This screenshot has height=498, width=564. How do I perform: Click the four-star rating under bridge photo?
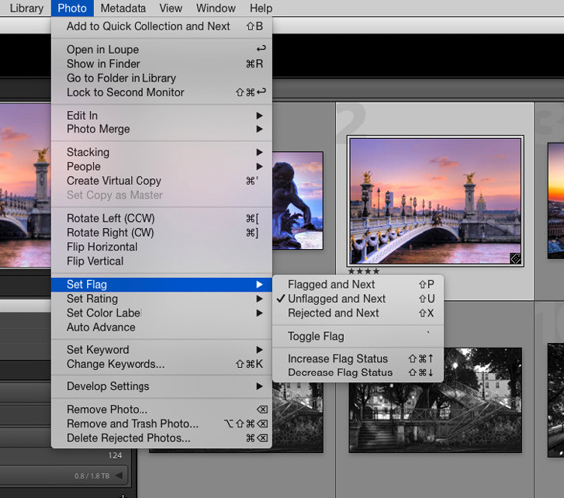pos(364,271)
